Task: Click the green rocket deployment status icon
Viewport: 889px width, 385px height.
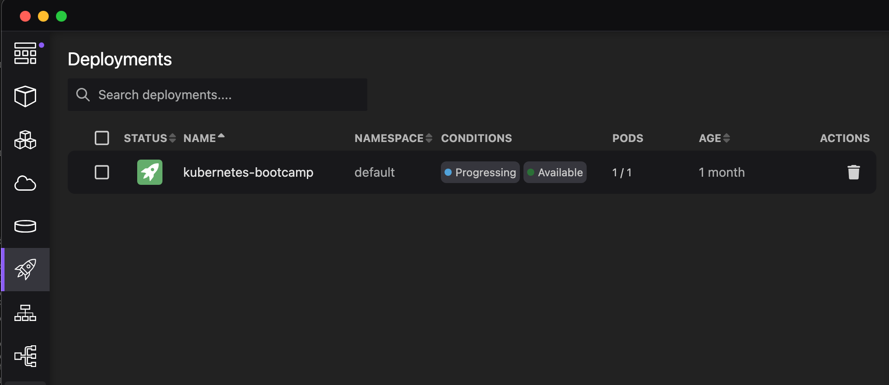Action: click(149, 172)
